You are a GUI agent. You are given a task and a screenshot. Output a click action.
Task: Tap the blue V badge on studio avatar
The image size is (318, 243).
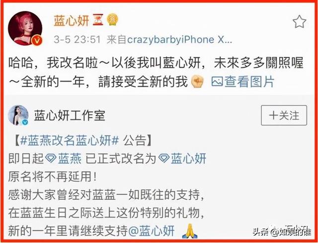click(x=25, y=122)
